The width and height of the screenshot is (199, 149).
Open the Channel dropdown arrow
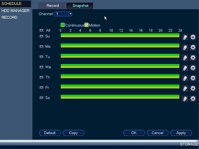[70, 14]
